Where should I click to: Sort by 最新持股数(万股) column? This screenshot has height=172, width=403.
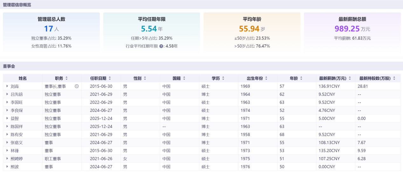point(394,78)
